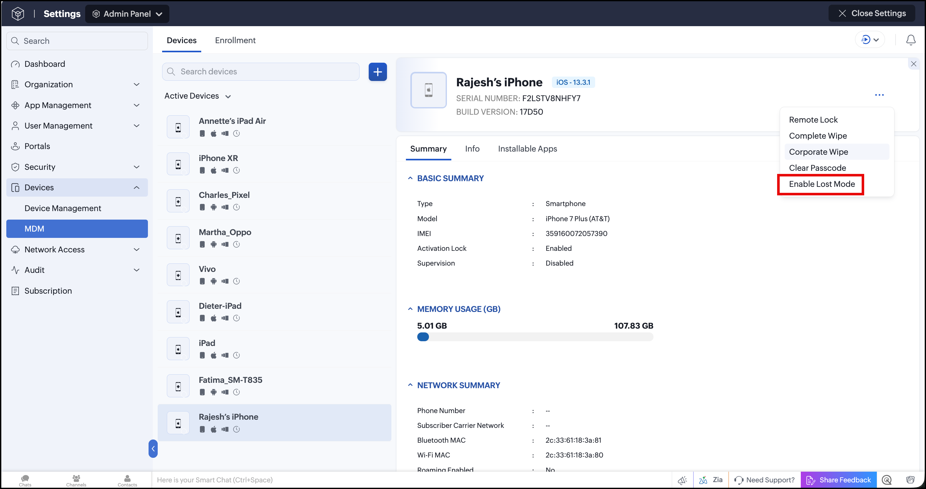
Task: Expand the Organization section
Action: (x=137, y=85)
